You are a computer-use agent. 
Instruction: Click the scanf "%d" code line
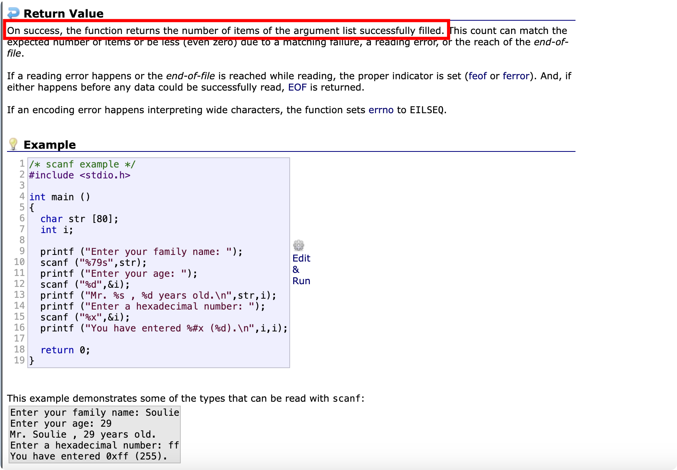point(85,285)
